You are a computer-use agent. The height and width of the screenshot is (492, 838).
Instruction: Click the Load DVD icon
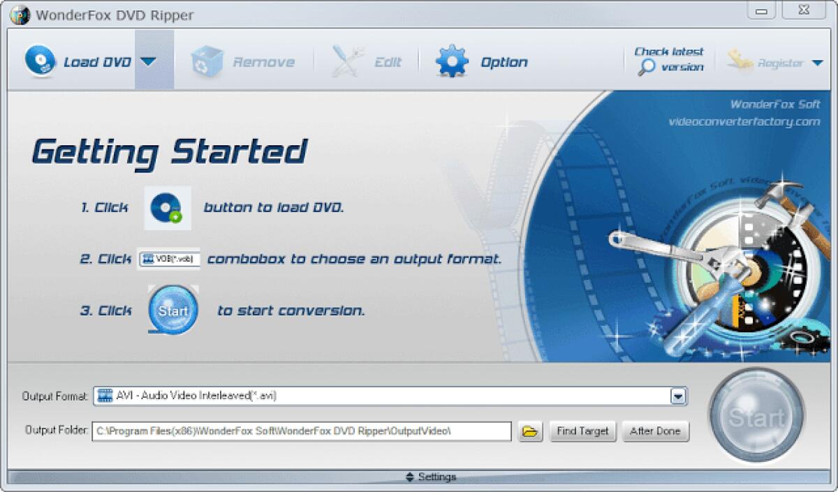click(40, 60)
